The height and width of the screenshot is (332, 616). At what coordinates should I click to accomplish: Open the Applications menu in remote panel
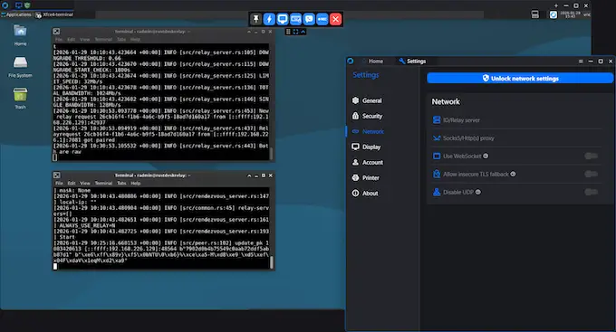point(16,14)
